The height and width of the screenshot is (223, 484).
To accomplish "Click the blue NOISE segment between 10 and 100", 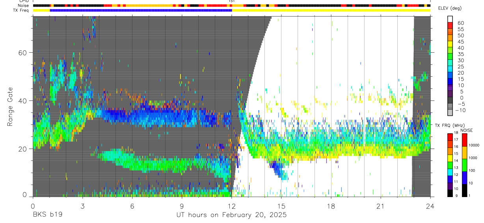I will point(464,177).
